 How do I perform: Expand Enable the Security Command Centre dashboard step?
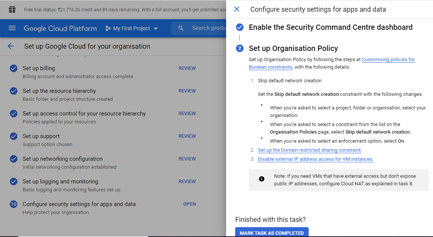click(x=331, y=27)
